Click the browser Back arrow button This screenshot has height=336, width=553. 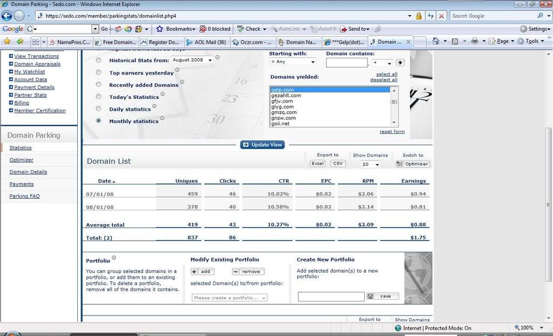click(x=7, y=16)
